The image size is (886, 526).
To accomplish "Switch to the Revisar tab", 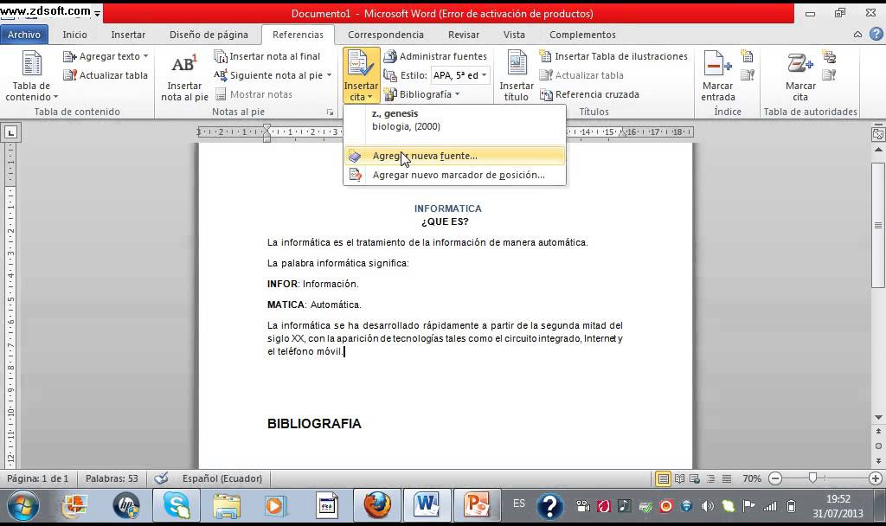I will coord(464,35).
